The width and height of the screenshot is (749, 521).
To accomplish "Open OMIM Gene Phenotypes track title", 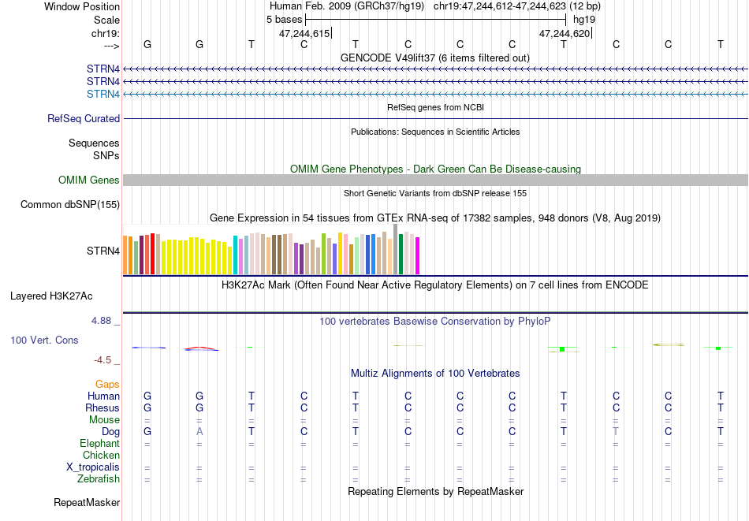I will (x=435, y=169).
